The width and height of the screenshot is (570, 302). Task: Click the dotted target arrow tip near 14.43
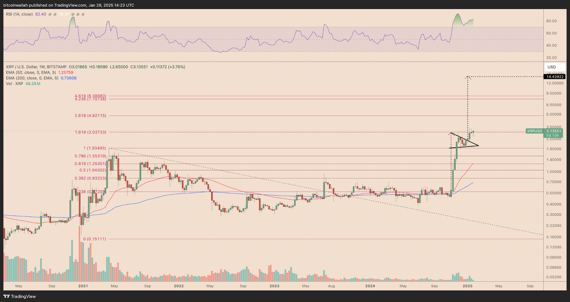click(468, 77)
